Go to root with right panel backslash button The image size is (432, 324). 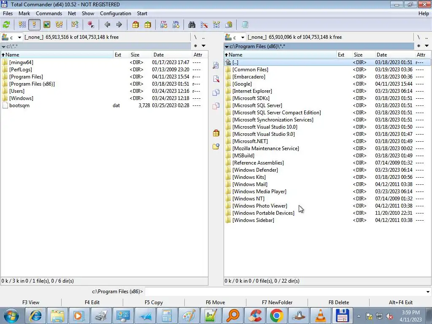[x=418, y=37]
